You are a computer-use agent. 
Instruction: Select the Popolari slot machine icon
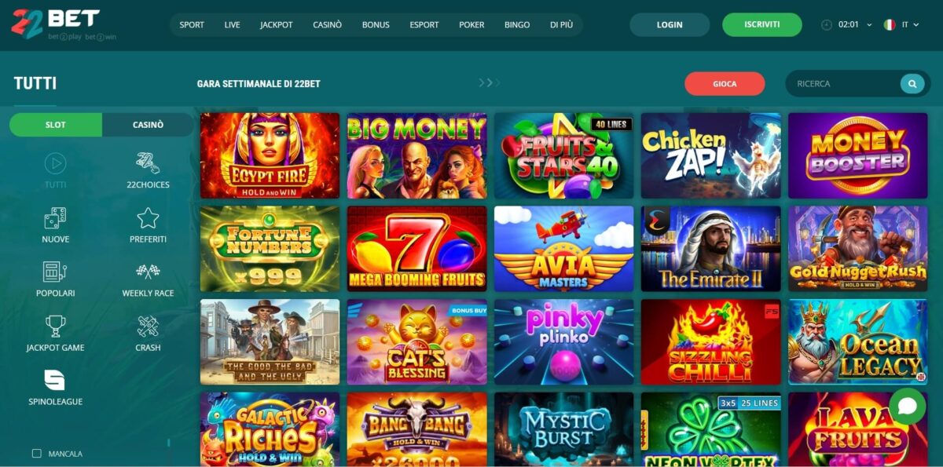(x=55, y=272)
